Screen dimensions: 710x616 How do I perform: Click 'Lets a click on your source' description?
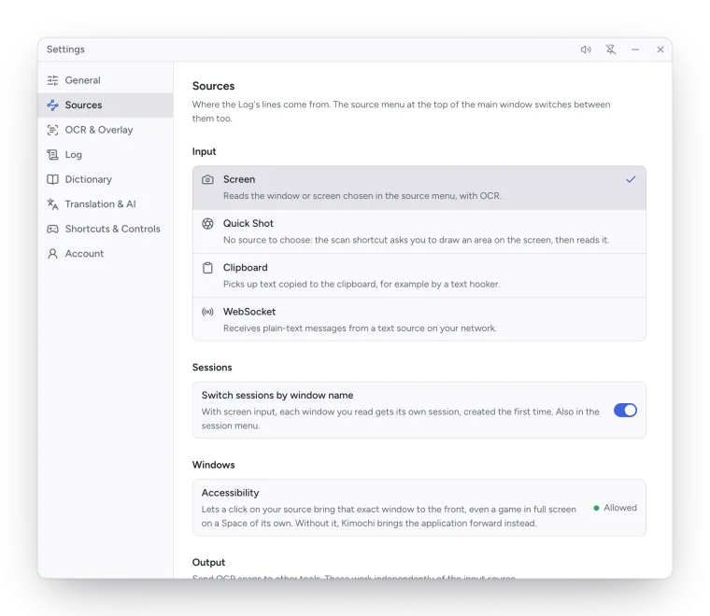(x=389, y=516)
